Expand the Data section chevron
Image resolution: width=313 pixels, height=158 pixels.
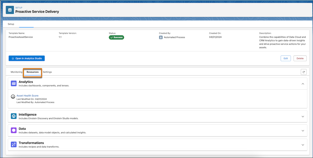click(x=303, y=131)
